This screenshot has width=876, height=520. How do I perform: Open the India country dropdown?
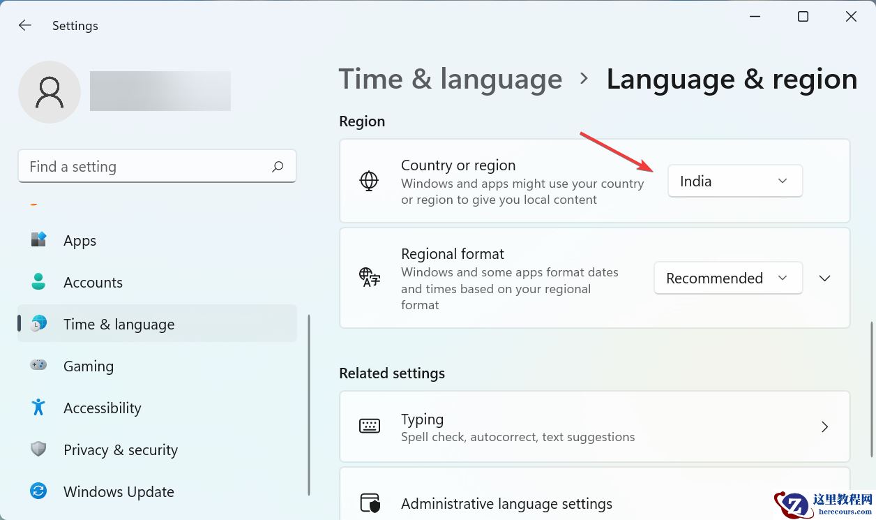click(x=735, y=181)
